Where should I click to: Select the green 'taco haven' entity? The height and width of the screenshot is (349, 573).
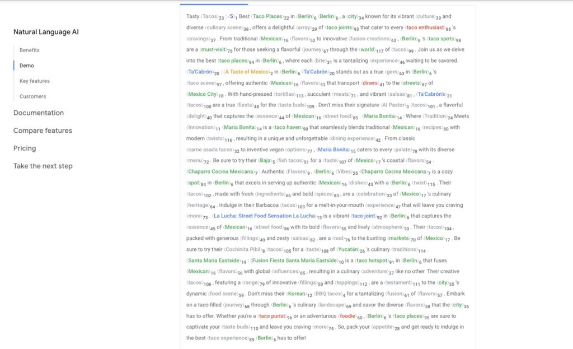pos(288,127)
